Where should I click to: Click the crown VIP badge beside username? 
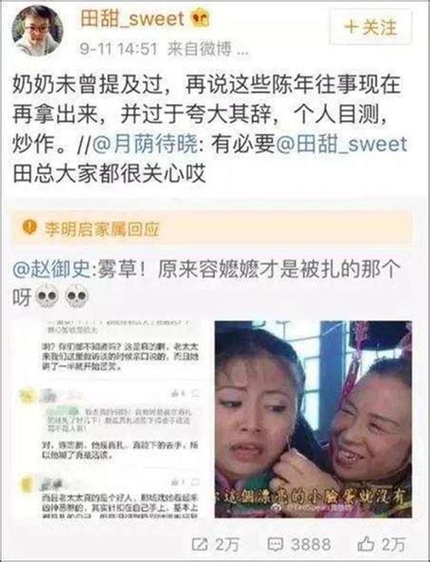[x=200, y=18]
